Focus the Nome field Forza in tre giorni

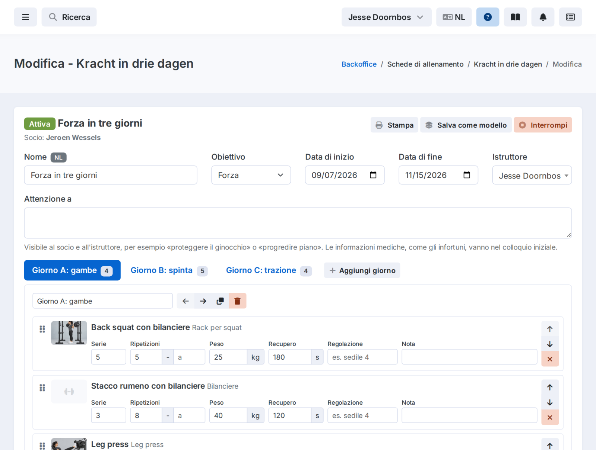[111, 175]
